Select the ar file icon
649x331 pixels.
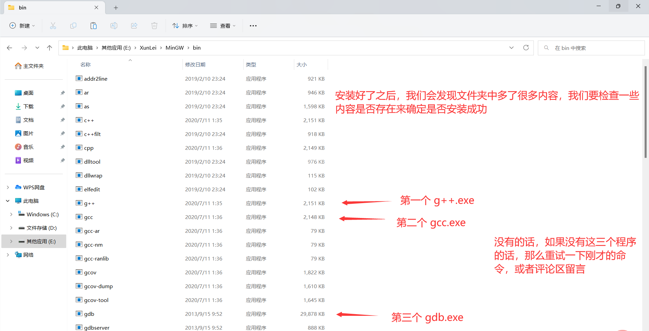[x=79, y=92]
